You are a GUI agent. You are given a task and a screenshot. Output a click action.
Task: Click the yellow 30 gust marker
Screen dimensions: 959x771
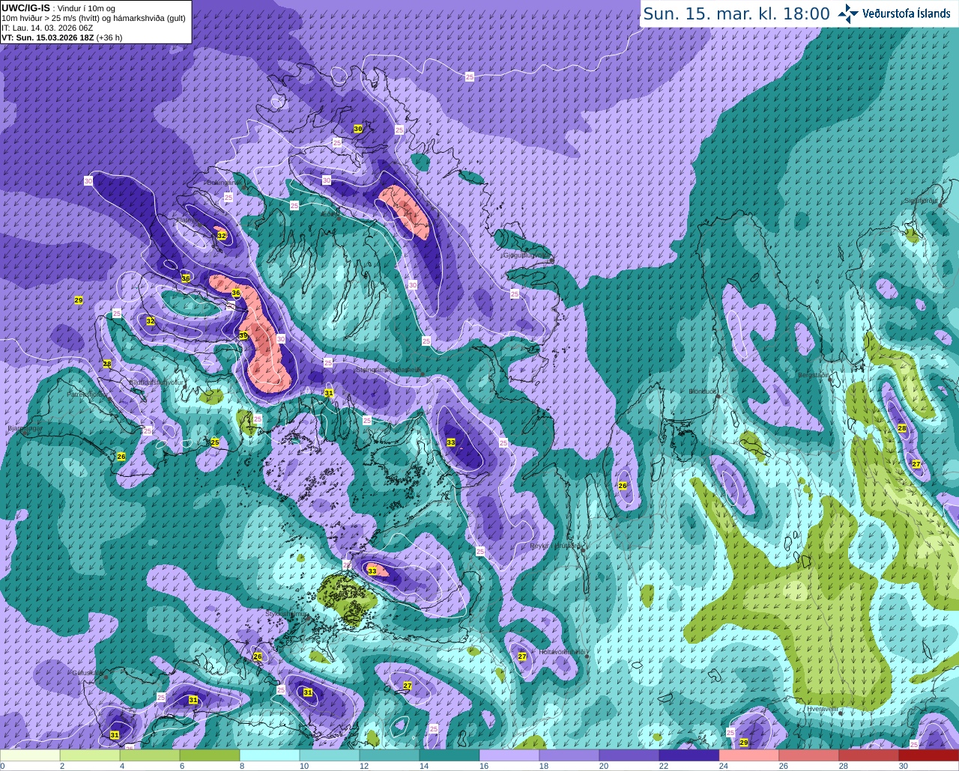click(x=358, y=129)
